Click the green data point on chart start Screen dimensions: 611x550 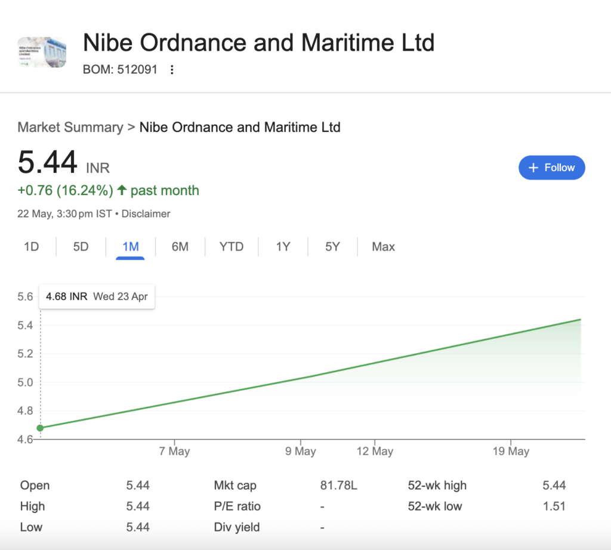click(40, 428)
